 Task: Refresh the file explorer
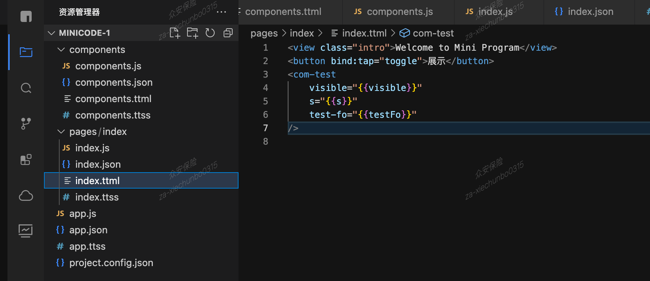point(210,33)
